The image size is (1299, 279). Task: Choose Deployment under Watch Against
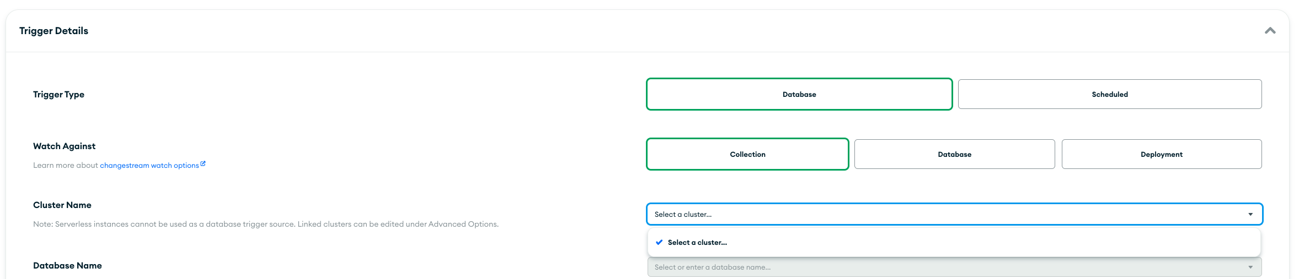pyautogui.click(x=1161, y=154)
